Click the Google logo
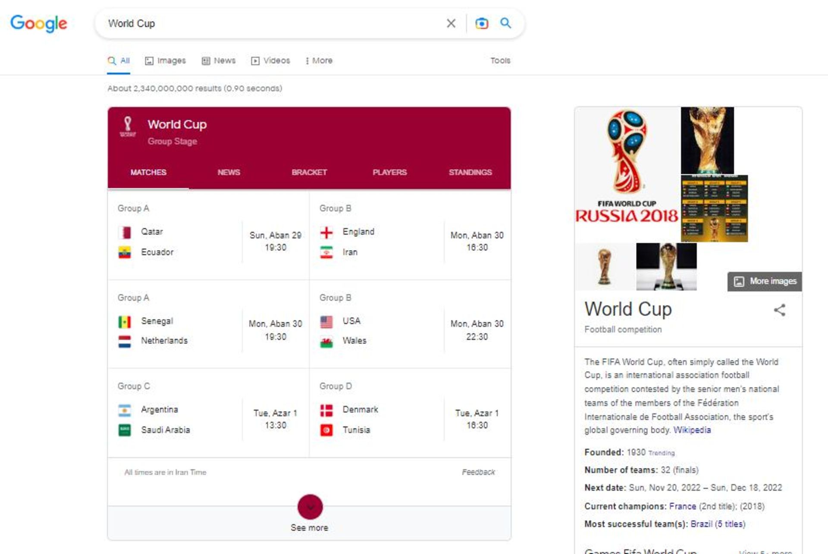The width and height of the screenshot is (828, 554). [39, 23]
